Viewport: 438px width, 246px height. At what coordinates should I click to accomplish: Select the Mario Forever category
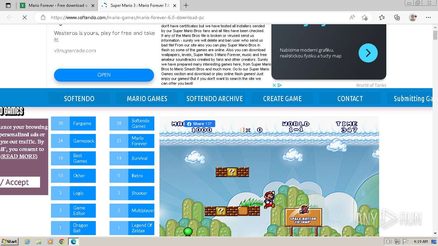[x=132, y=141]
